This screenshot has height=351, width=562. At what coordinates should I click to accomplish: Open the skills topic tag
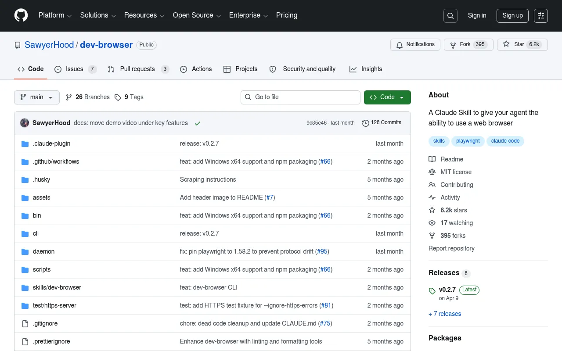[x=439, y=141]
